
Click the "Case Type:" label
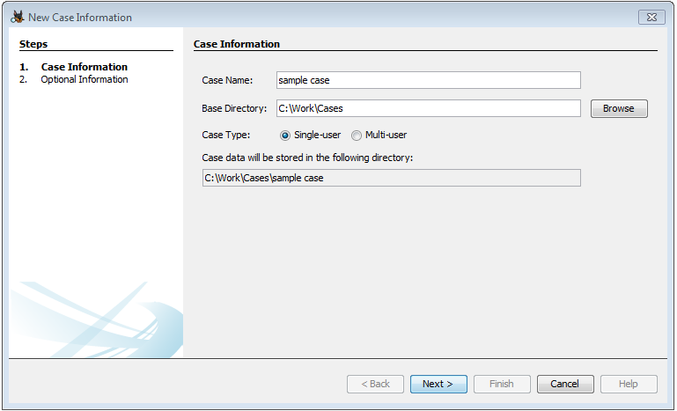(226, 136)
